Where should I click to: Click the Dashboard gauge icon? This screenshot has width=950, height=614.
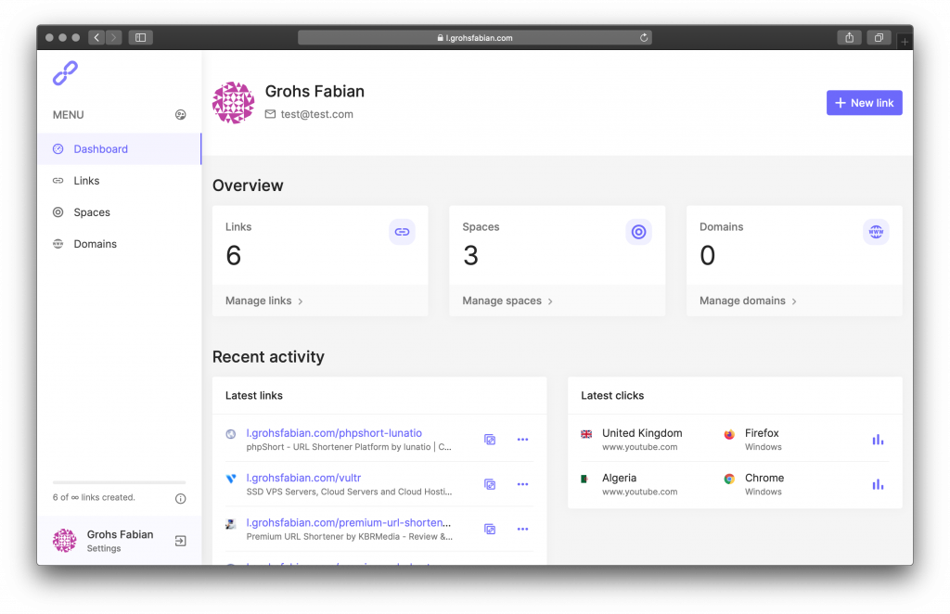[58, 149]
